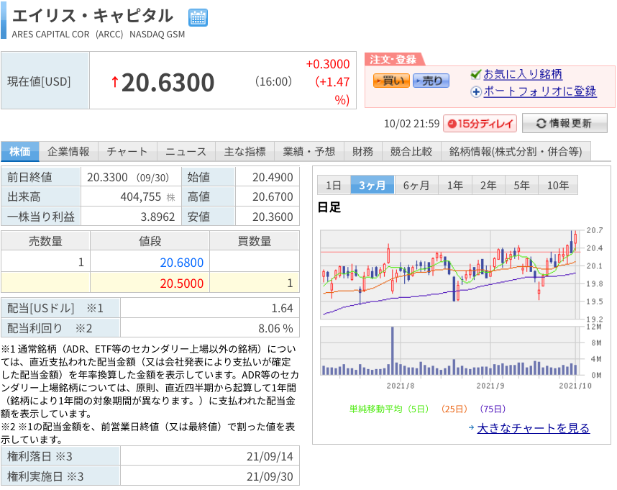Click the 買数量 column header

[255, 241]
